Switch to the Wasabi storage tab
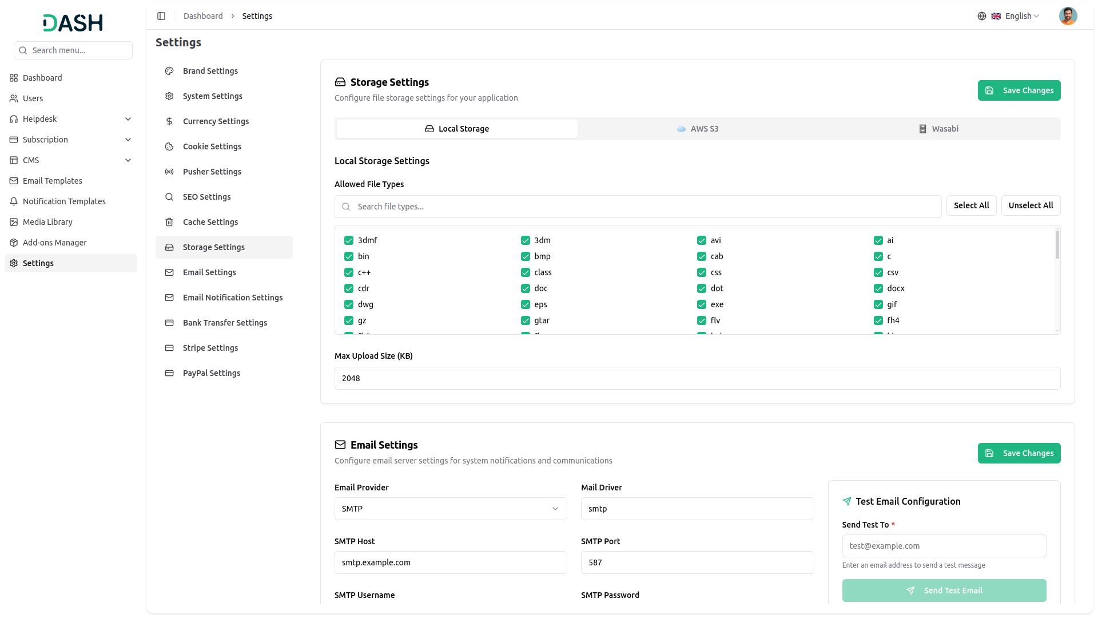 click(x=938, y=129)
